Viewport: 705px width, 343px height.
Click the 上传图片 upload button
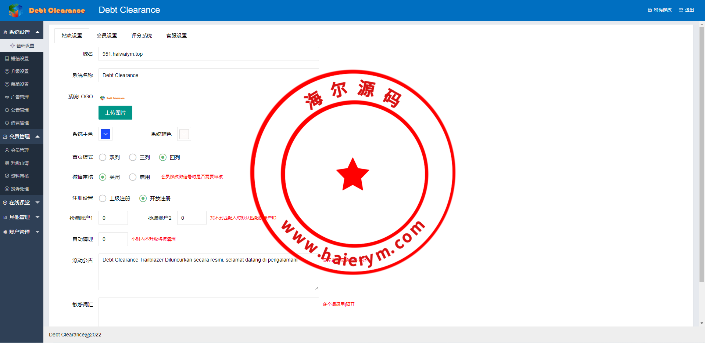tap(115, 113)
